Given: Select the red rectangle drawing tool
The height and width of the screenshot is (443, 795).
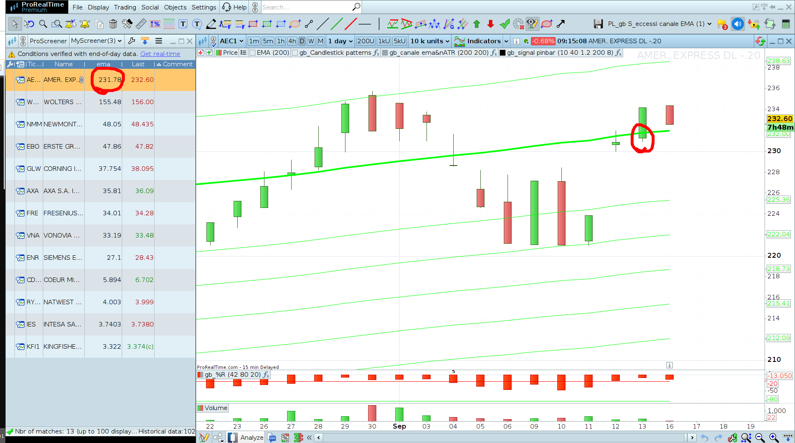Looking at the screenshot, I should pyautogui.click(x=253, y=24).
